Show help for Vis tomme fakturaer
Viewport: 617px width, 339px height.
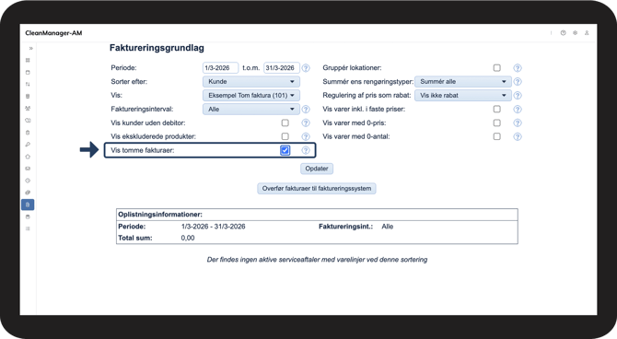(306, 150)
